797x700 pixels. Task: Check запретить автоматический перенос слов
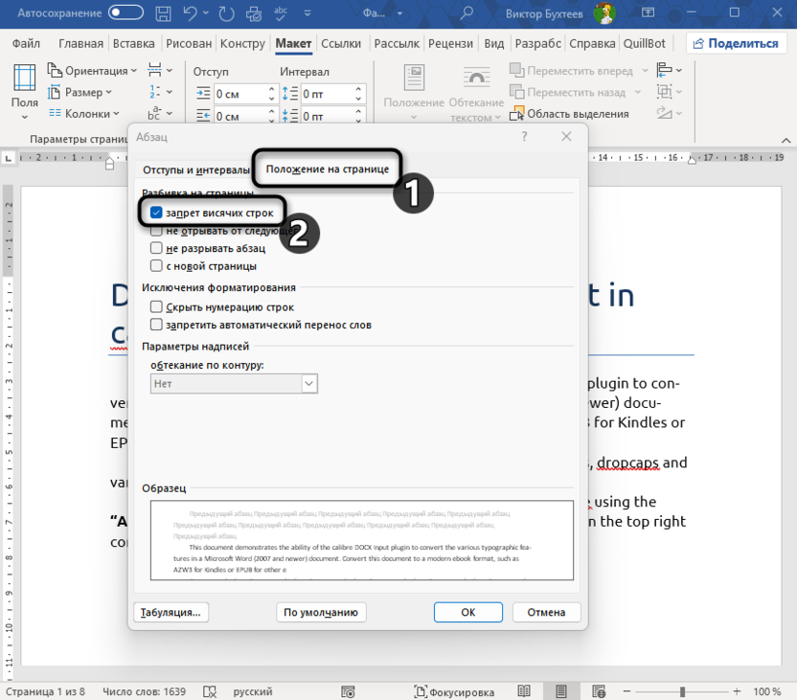[x=156, y=326]
